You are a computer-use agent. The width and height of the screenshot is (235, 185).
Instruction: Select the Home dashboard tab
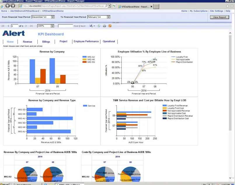click(10, 42)
